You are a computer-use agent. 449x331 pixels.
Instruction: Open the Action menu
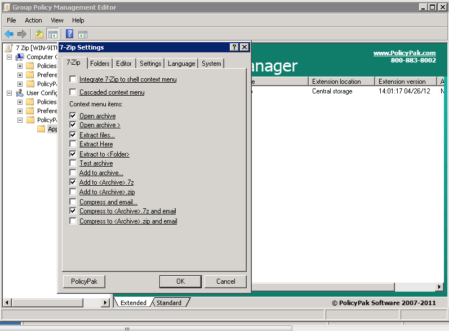tap(33, 20)
